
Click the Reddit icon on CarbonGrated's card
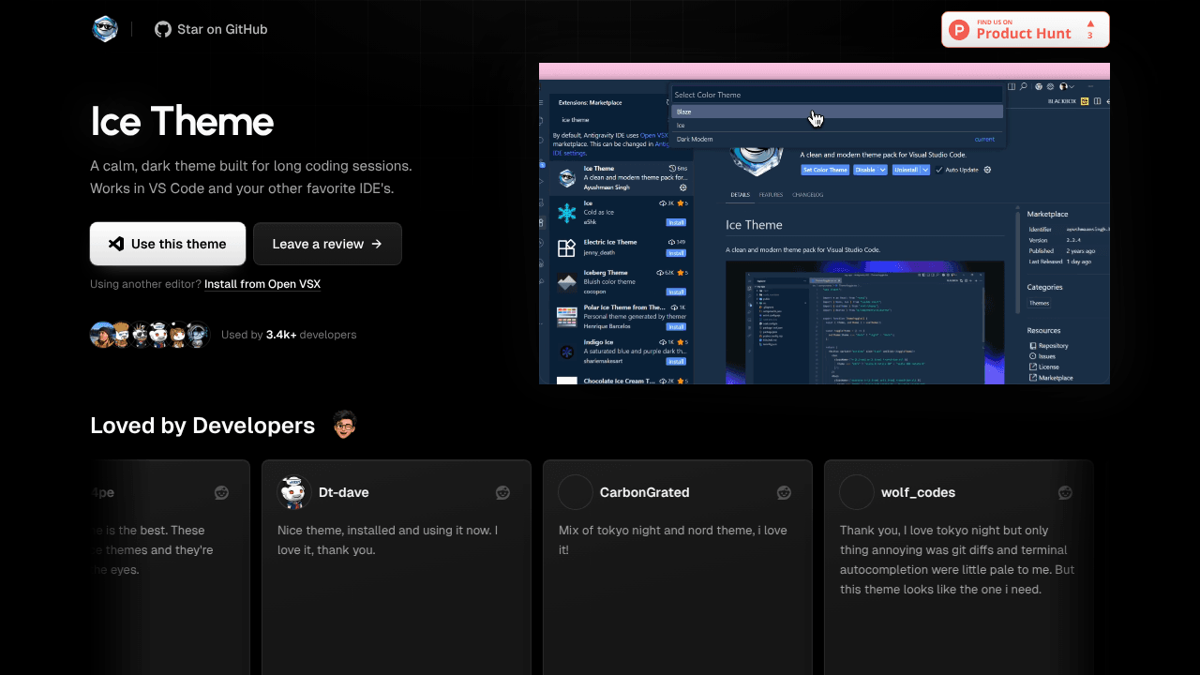tap(784, 492)
